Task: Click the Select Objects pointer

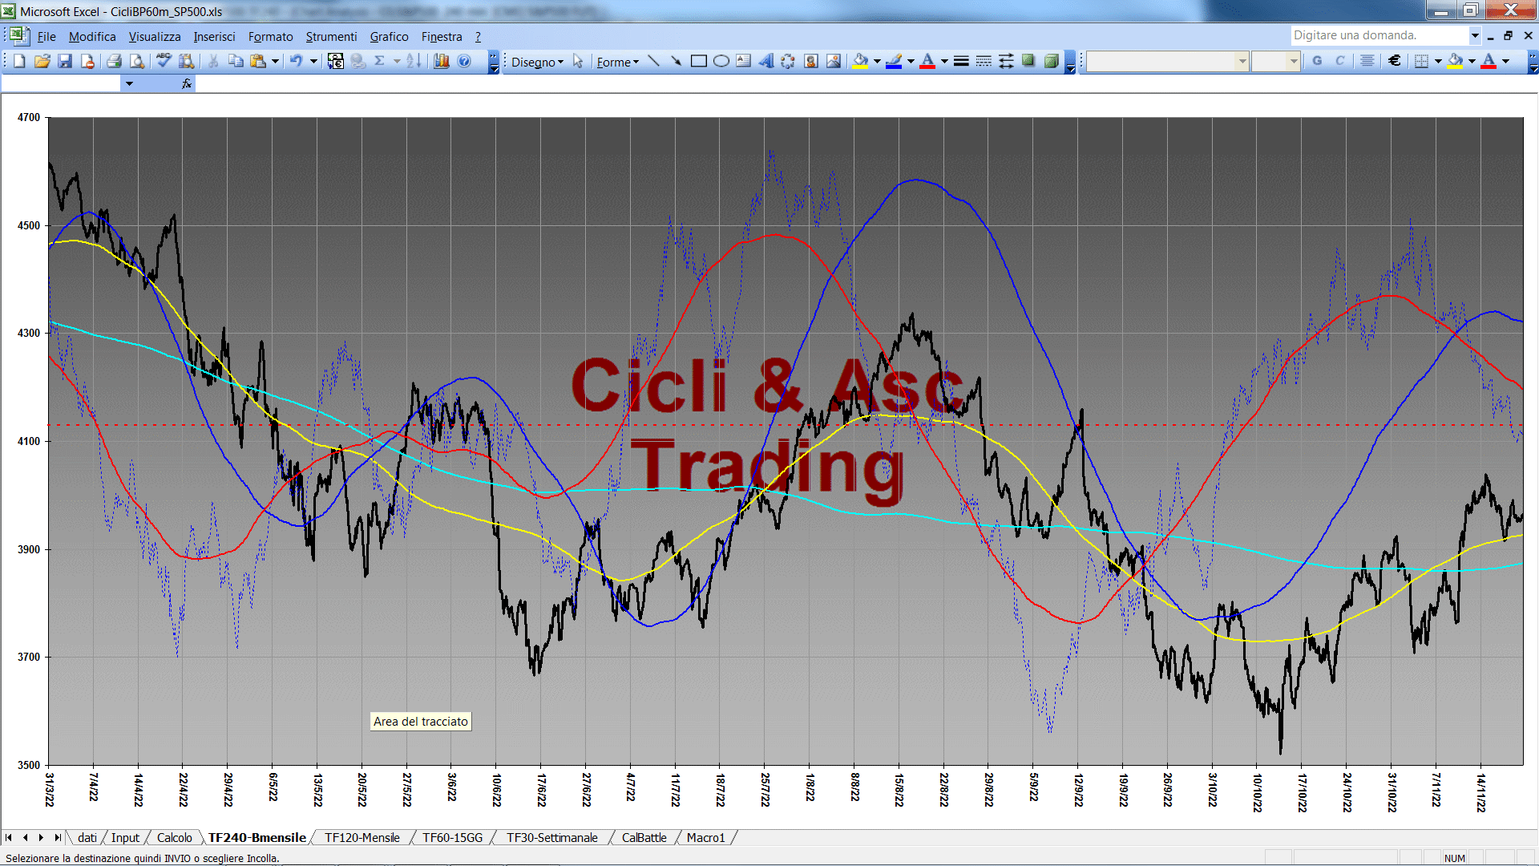Action: 578,61
